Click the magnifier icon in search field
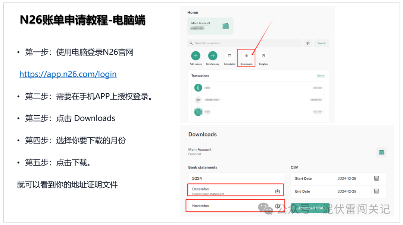 click(191, 43)
